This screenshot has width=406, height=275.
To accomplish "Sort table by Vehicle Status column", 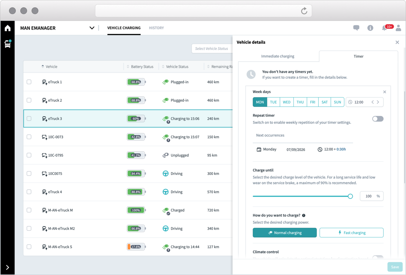I will 175,67.
